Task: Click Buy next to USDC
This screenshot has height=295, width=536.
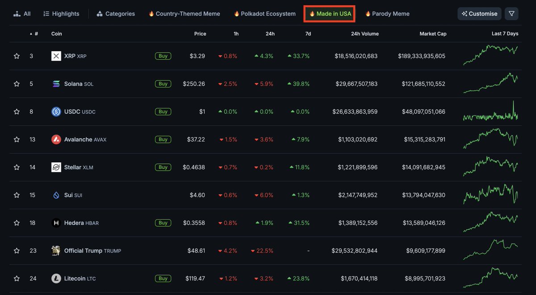Action: (163, 112)
